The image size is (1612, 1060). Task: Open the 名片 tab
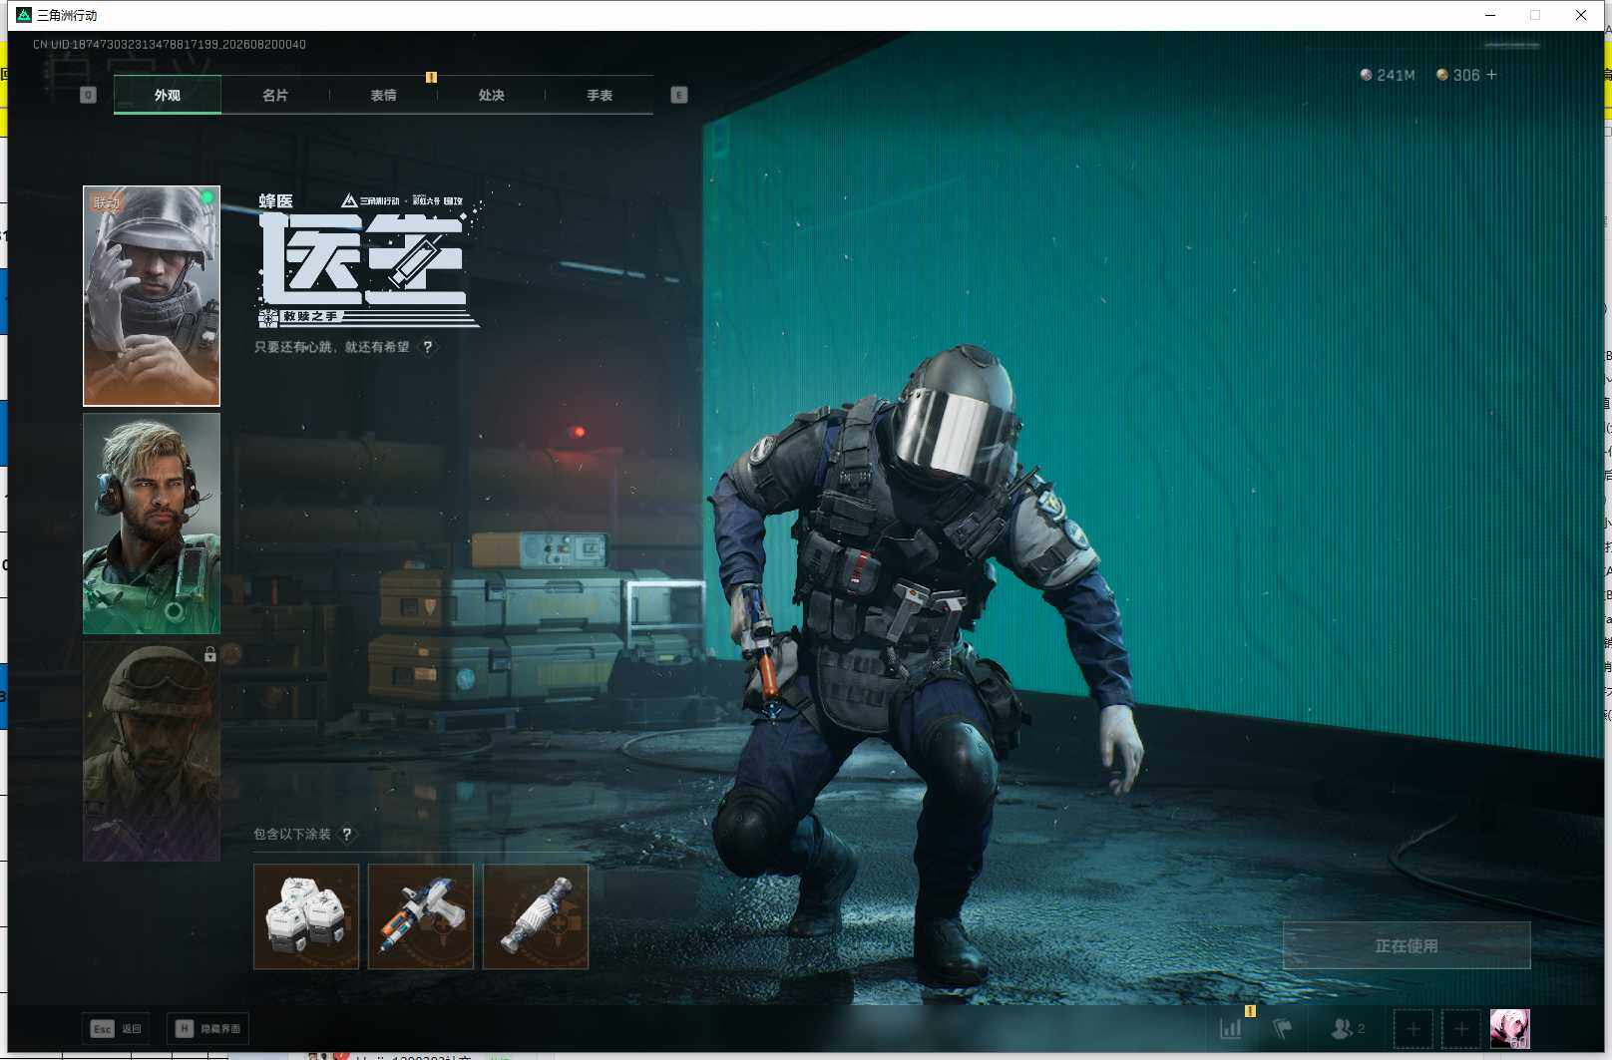pos(275,95)
